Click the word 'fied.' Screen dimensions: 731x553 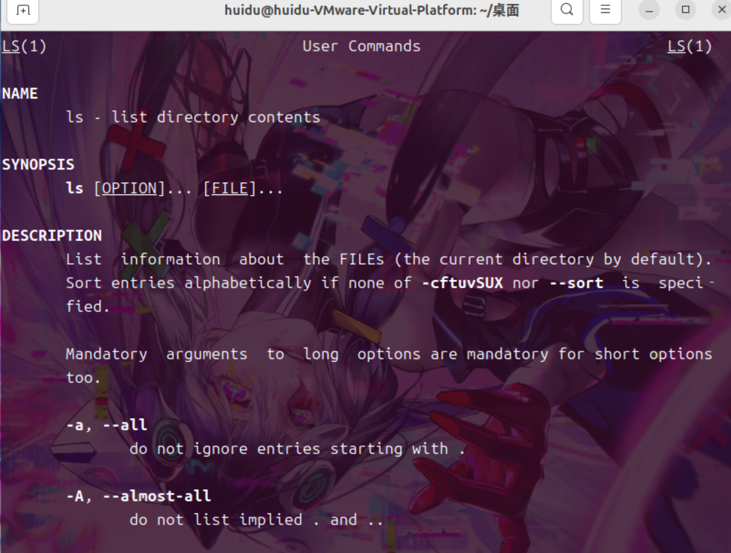pyautogui.click(x=87, y=307)
